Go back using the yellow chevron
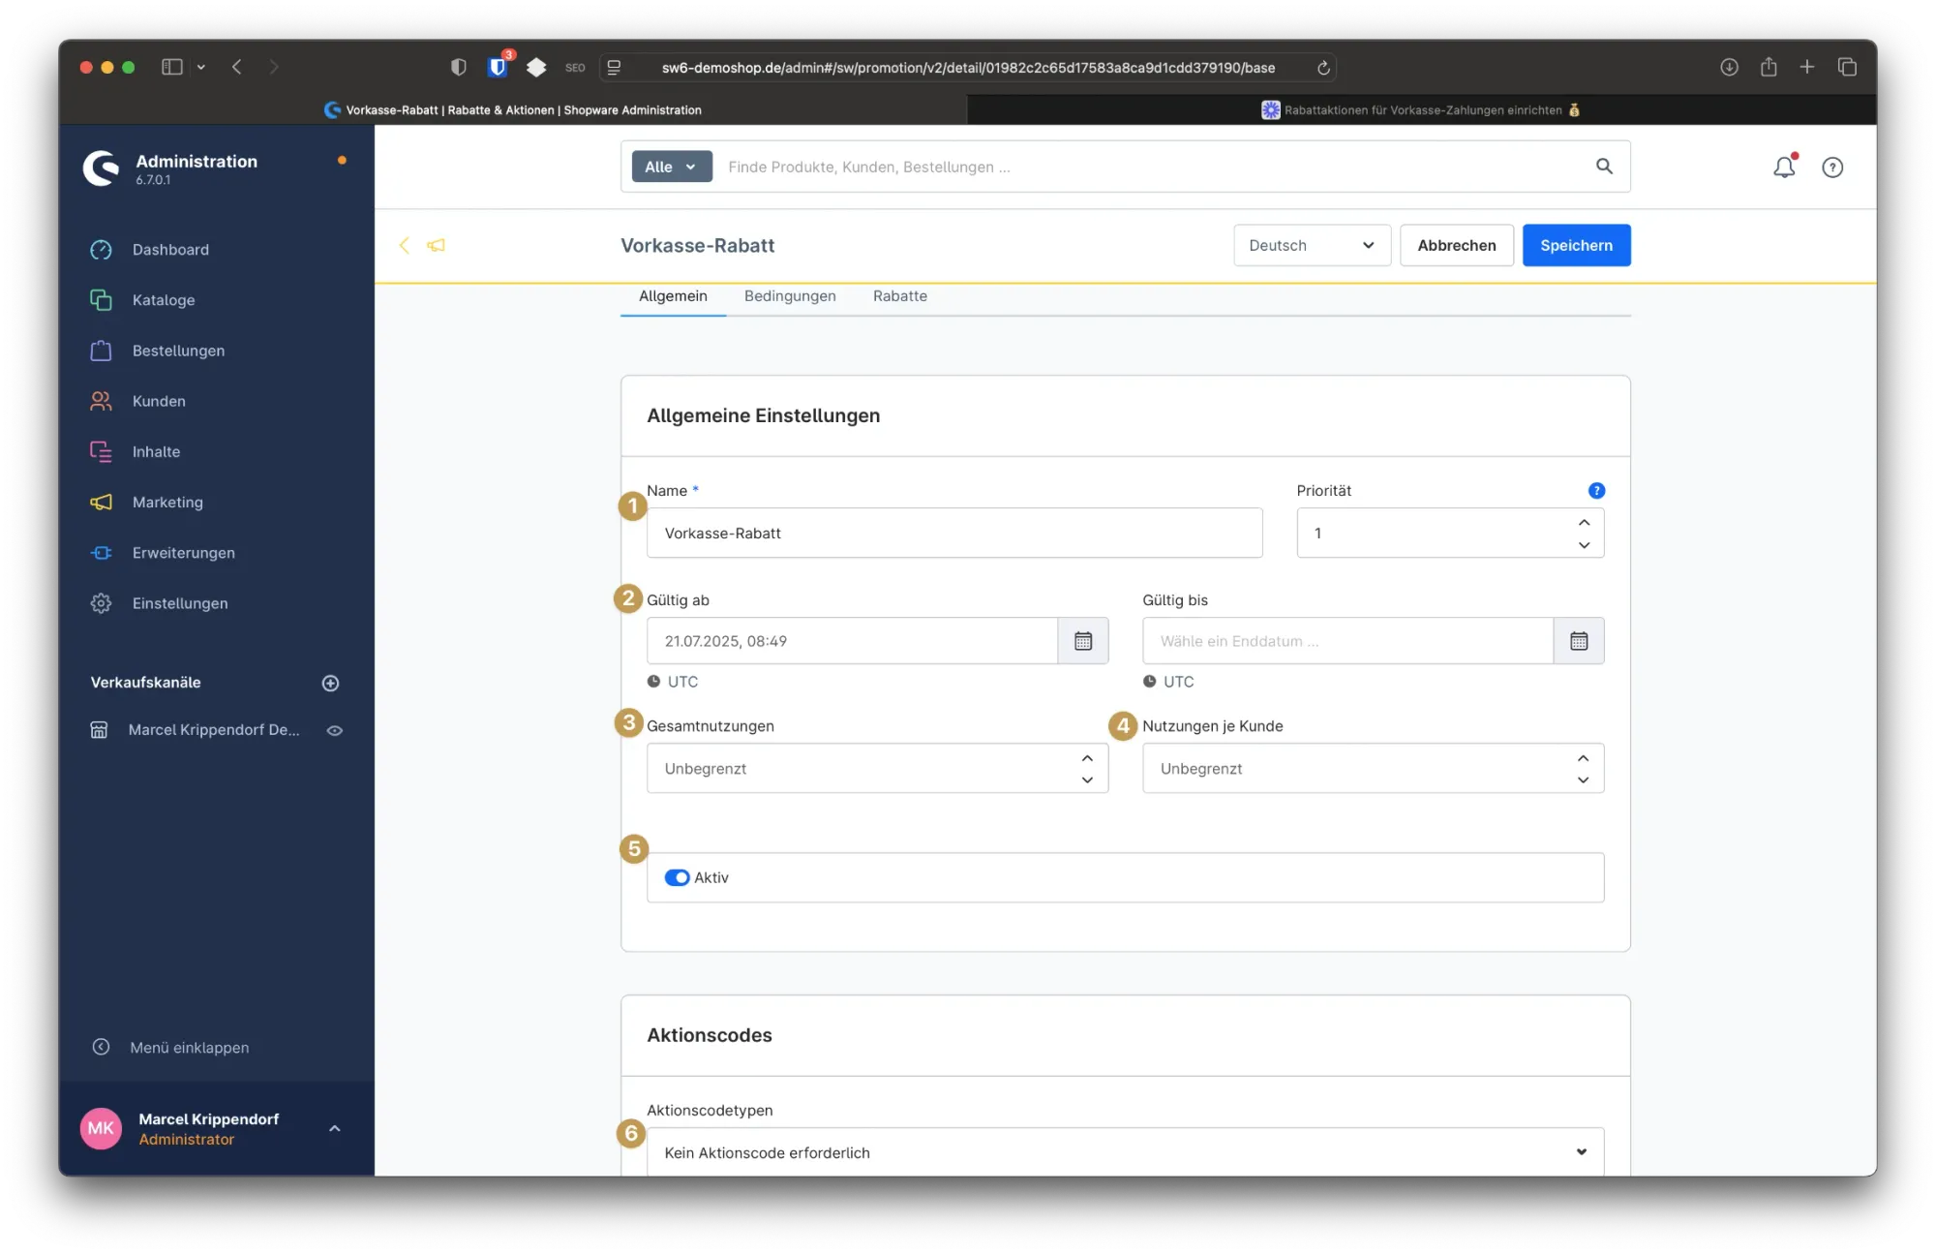1936x1254 pixels. coord(405,245)
